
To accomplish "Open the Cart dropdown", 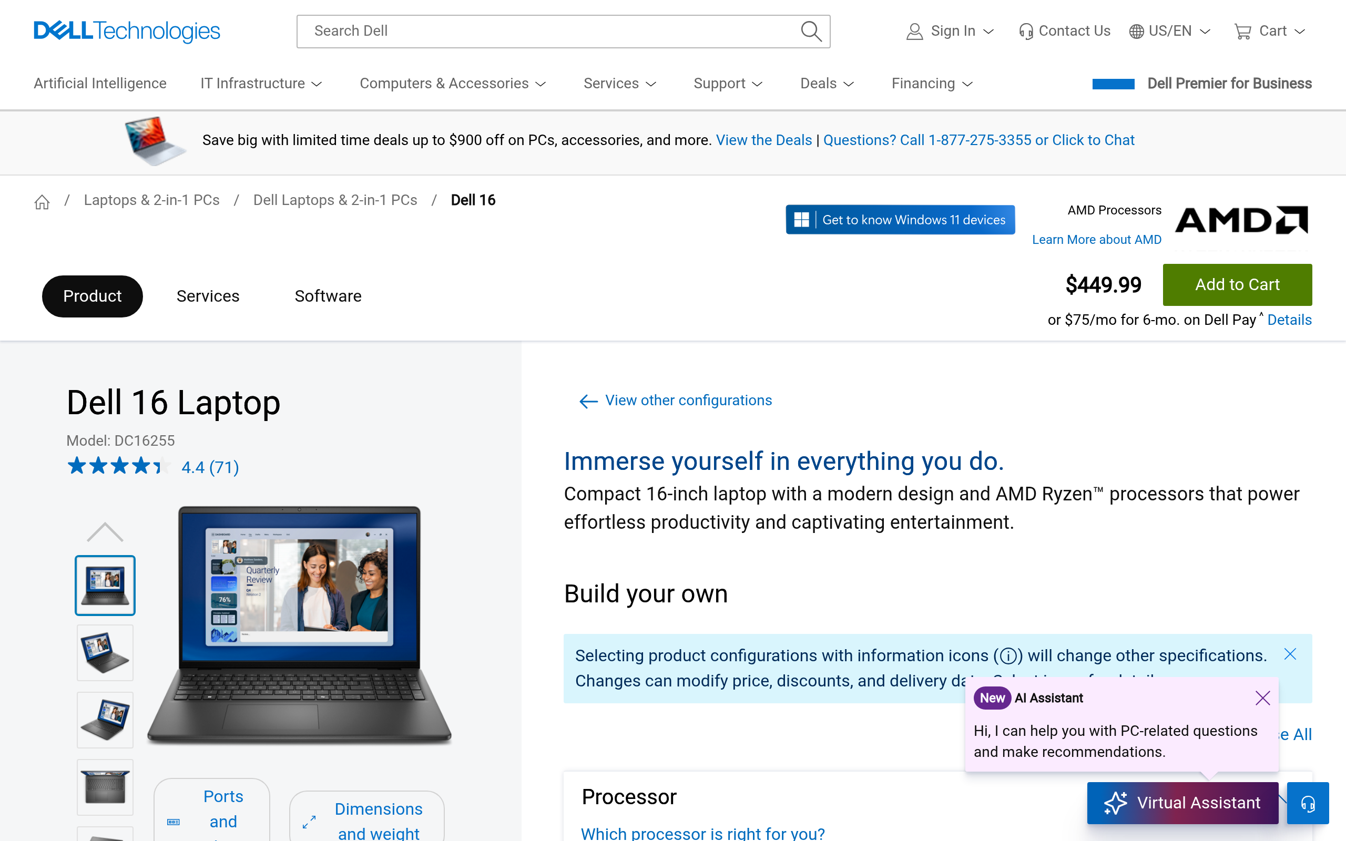I will [1269, 31].
